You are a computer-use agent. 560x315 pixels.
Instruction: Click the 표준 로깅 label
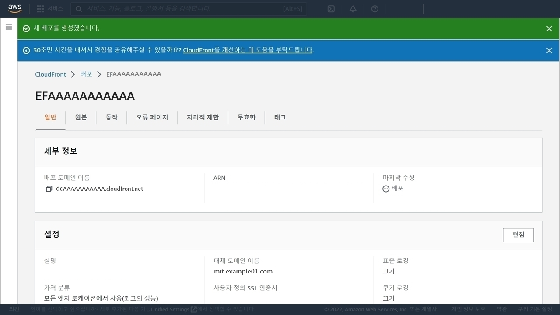point(395,261)
